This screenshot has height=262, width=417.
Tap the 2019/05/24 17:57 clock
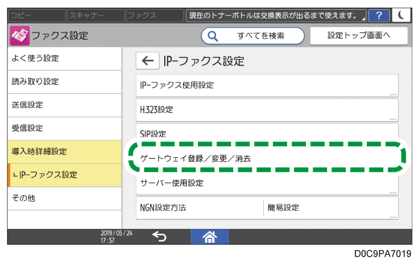click(x=116, y=237)
